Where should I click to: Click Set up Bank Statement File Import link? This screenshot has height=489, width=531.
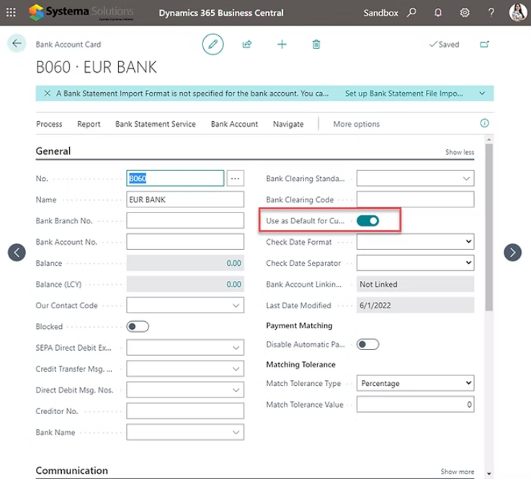pyautogui.click(x=403, y=94)
